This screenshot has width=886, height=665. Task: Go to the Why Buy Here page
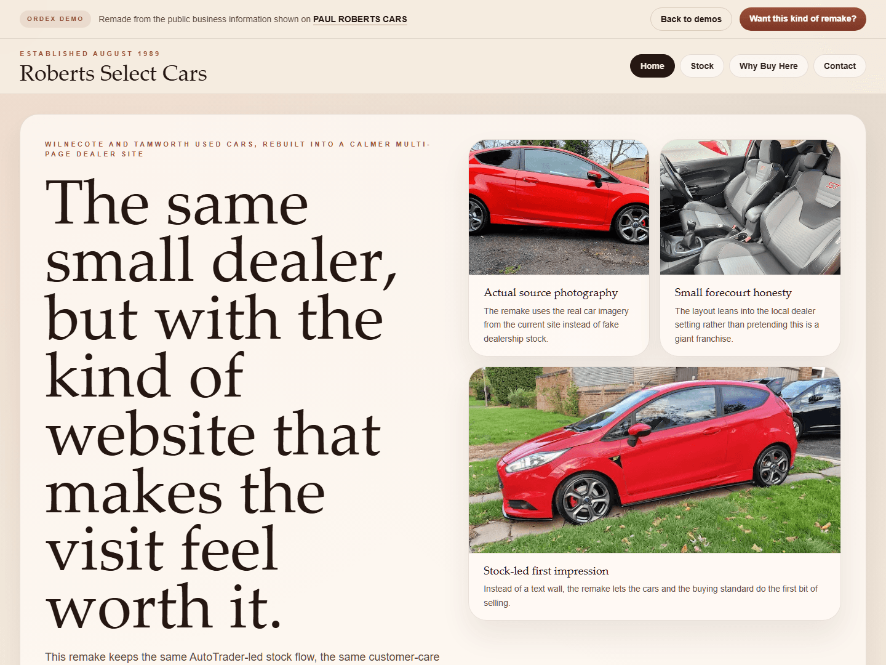768,66
